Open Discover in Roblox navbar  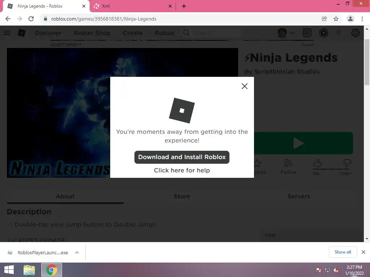click(x=48, y=33)
